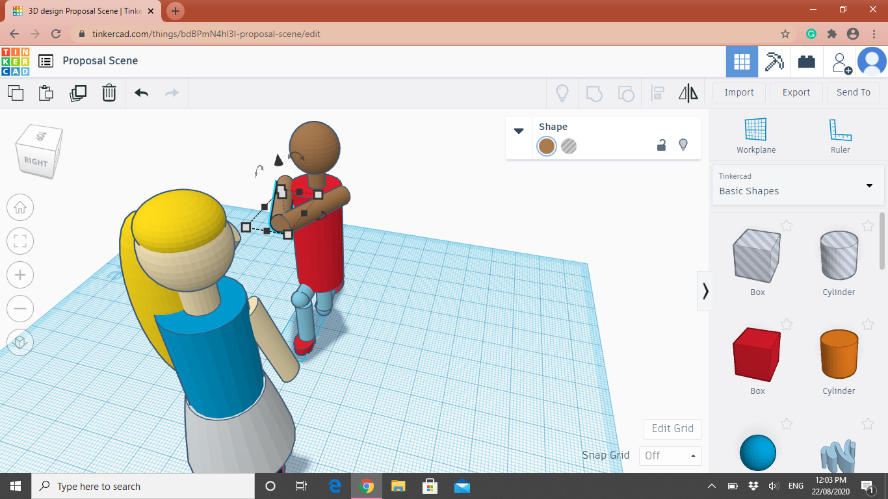888x499 pixels.
Task: Click the Ungroup shapes icon
Action: tap(625, 93)
